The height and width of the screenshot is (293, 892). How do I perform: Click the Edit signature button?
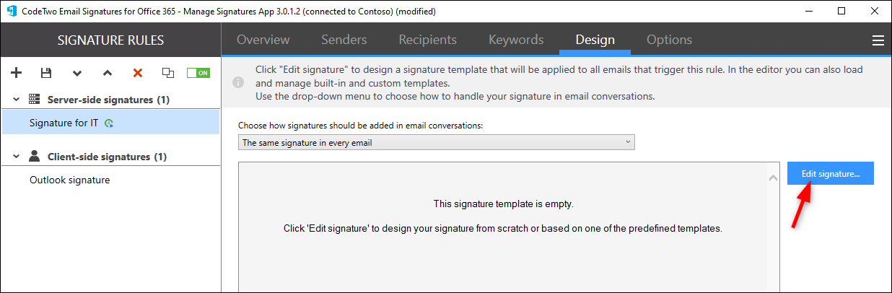pos(831,173)
